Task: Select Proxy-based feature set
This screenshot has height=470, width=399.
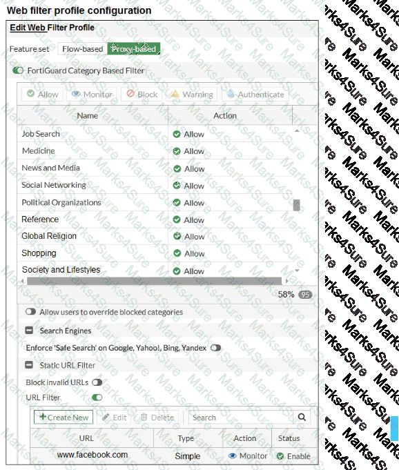Action: pyautogui.click(x=134, y=49)
